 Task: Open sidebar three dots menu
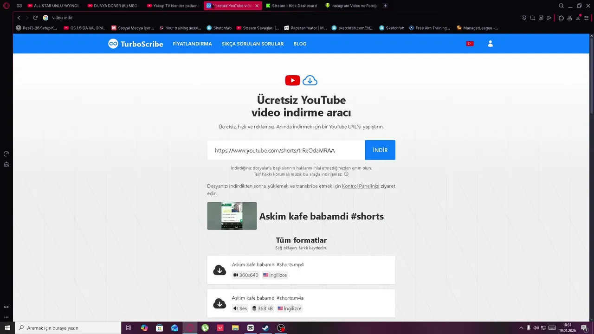click(6, 317)
